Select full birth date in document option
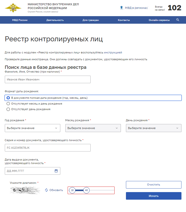Viewport: 186px width, 212px height. [8, 98]
